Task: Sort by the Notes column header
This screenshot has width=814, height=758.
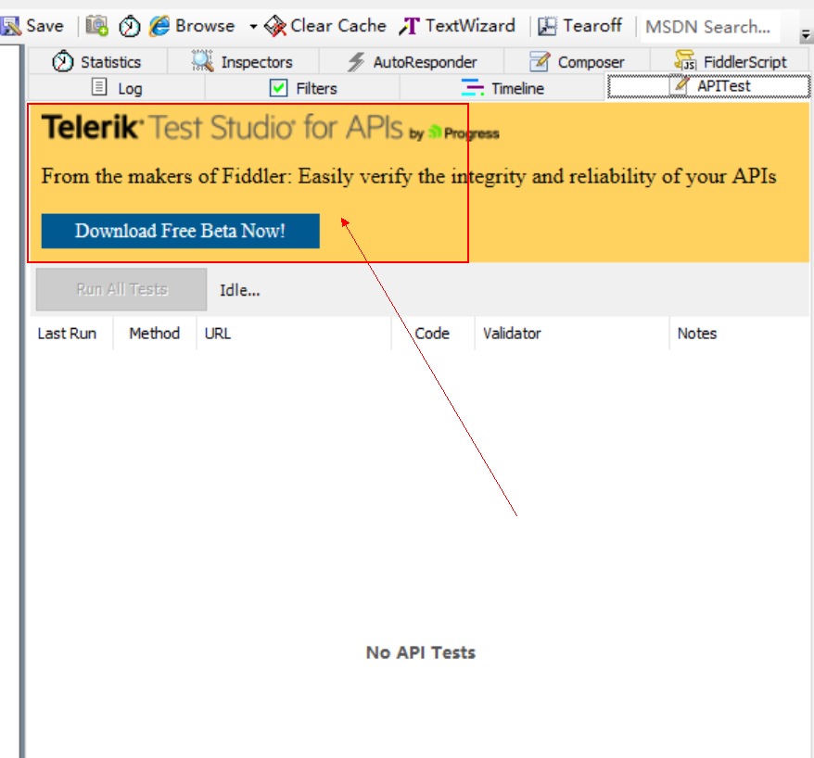Action: click(x=739, y=333)
